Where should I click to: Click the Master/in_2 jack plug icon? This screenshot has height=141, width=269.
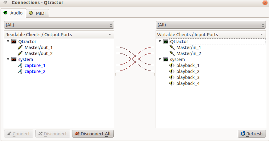pyautogui.click(x=172, y=54)
